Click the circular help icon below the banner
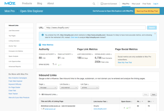Image resolution: width=164 pixels, height=111 pixels. point(97,19)
